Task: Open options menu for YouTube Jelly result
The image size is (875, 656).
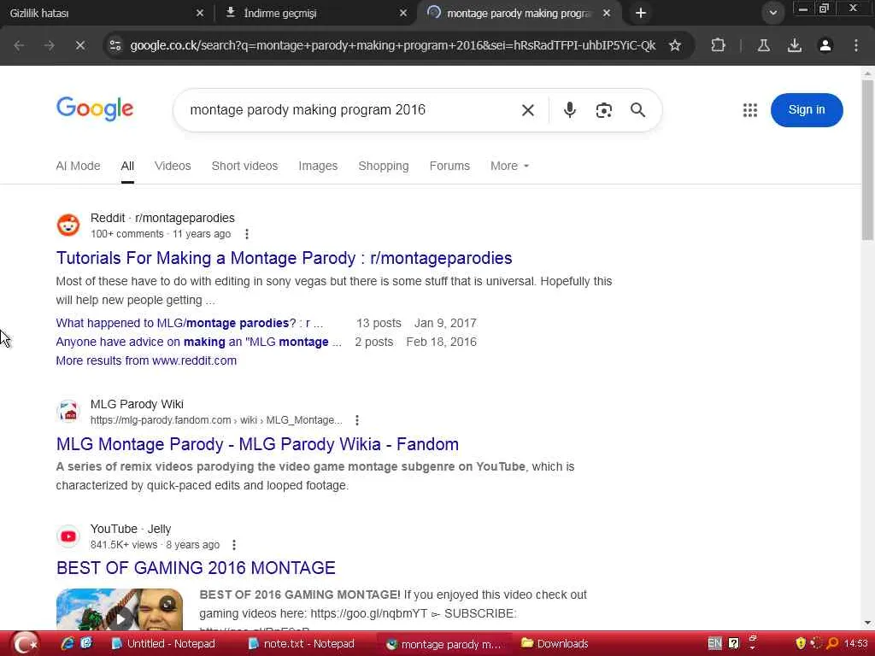Action: [234, 545]
